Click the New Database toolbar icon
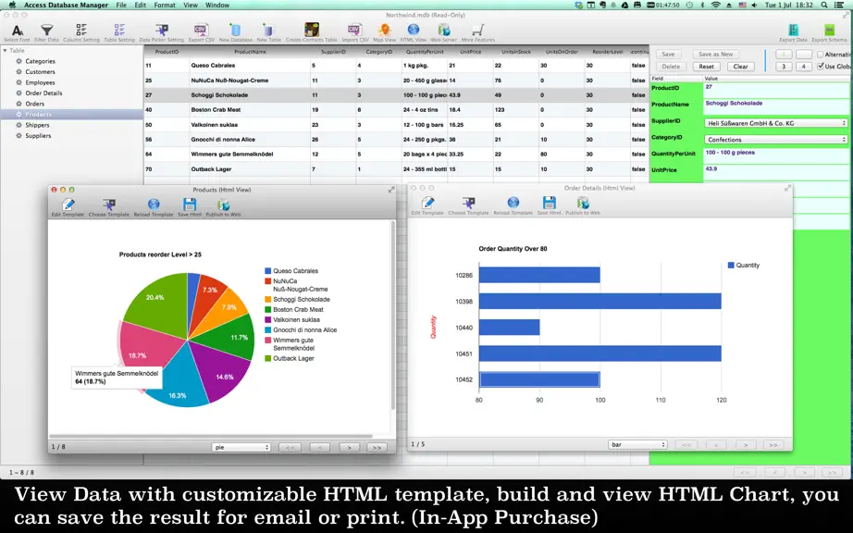The width and height of the screenshot is (853, 533). click(x=236, y=30)
